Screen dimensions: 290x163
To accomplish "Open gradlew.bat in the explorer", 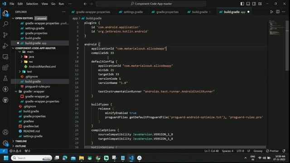I will tap(31, 126).
